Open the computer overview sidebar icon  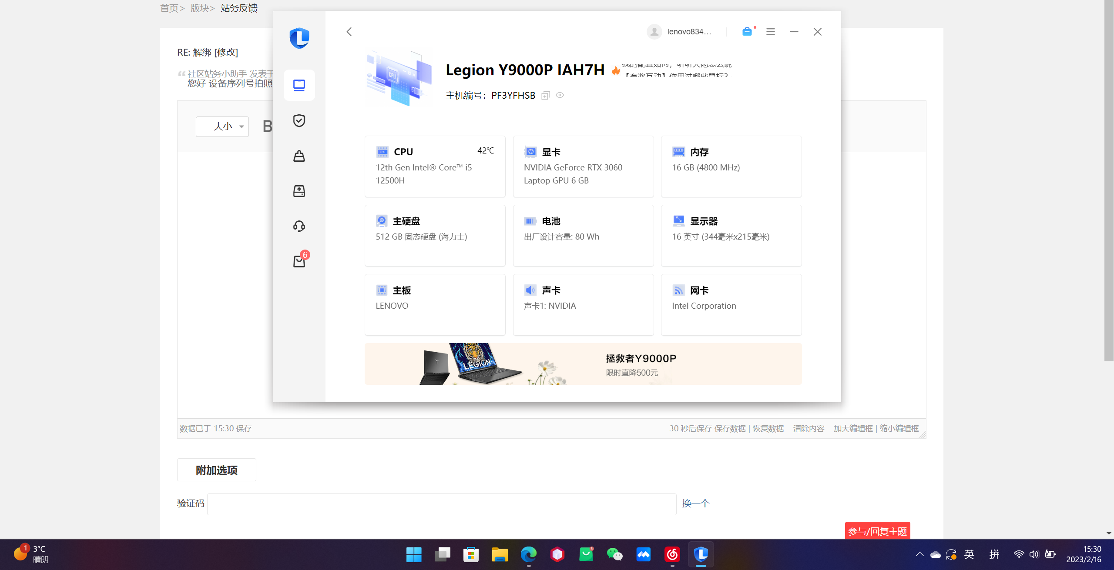coord(299,85)
